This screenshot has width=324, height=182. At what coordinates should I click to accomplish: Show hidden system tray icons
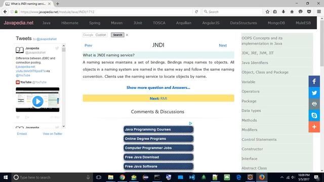281,177
